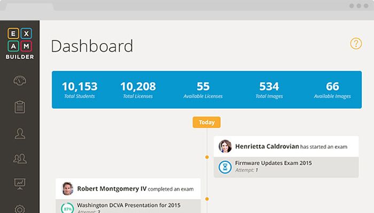This screenshot has height=213, width=374.
Task: Open the user groups icon in sidebar
Action: coord(20,158)
